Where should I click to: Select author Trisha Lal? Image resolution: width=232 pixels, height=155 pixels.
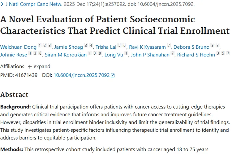(106, 47)
